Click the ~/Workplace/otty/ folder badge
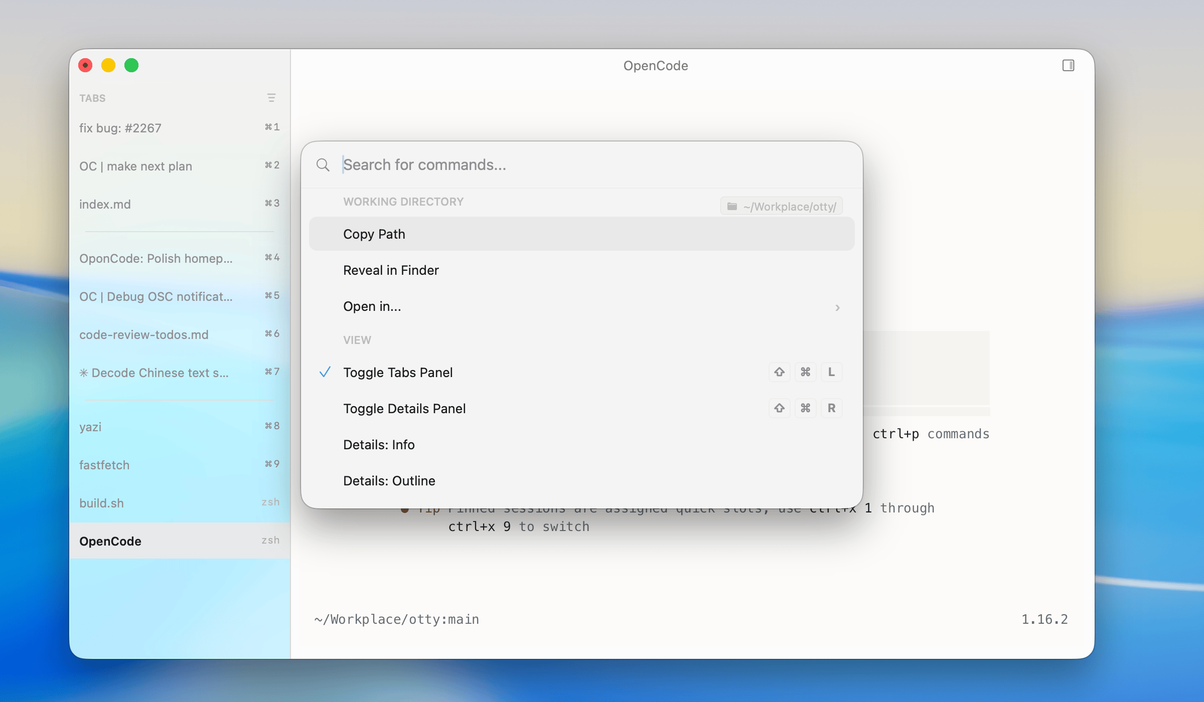 pos(781,206)
